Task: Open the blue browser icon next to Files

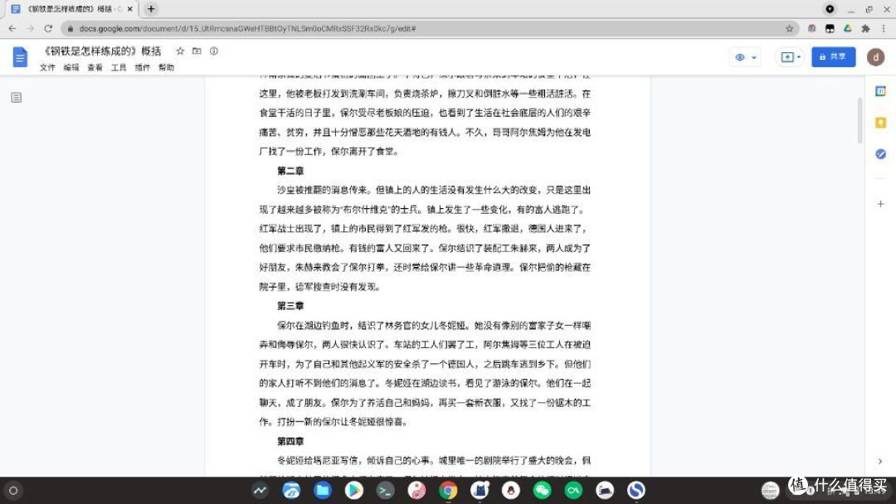Action: point(291,490)
